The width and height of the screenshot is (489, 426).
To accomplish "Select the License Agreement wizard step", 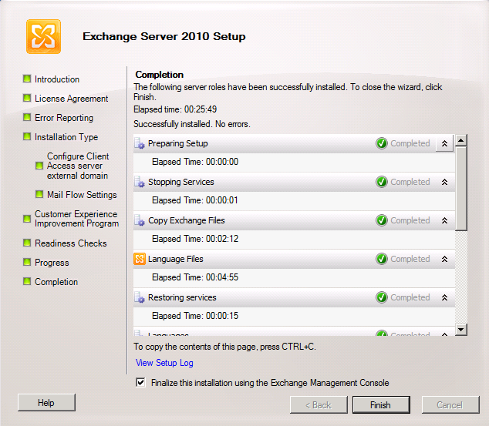I will 72,99.
